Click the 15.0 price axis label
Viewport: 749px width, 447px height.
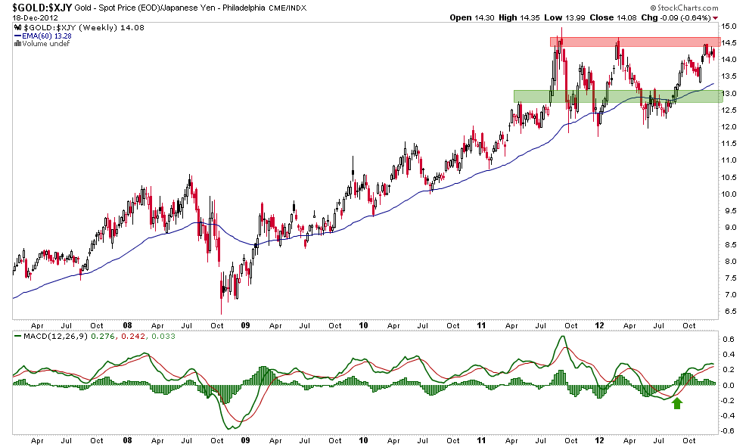(729, 26)
